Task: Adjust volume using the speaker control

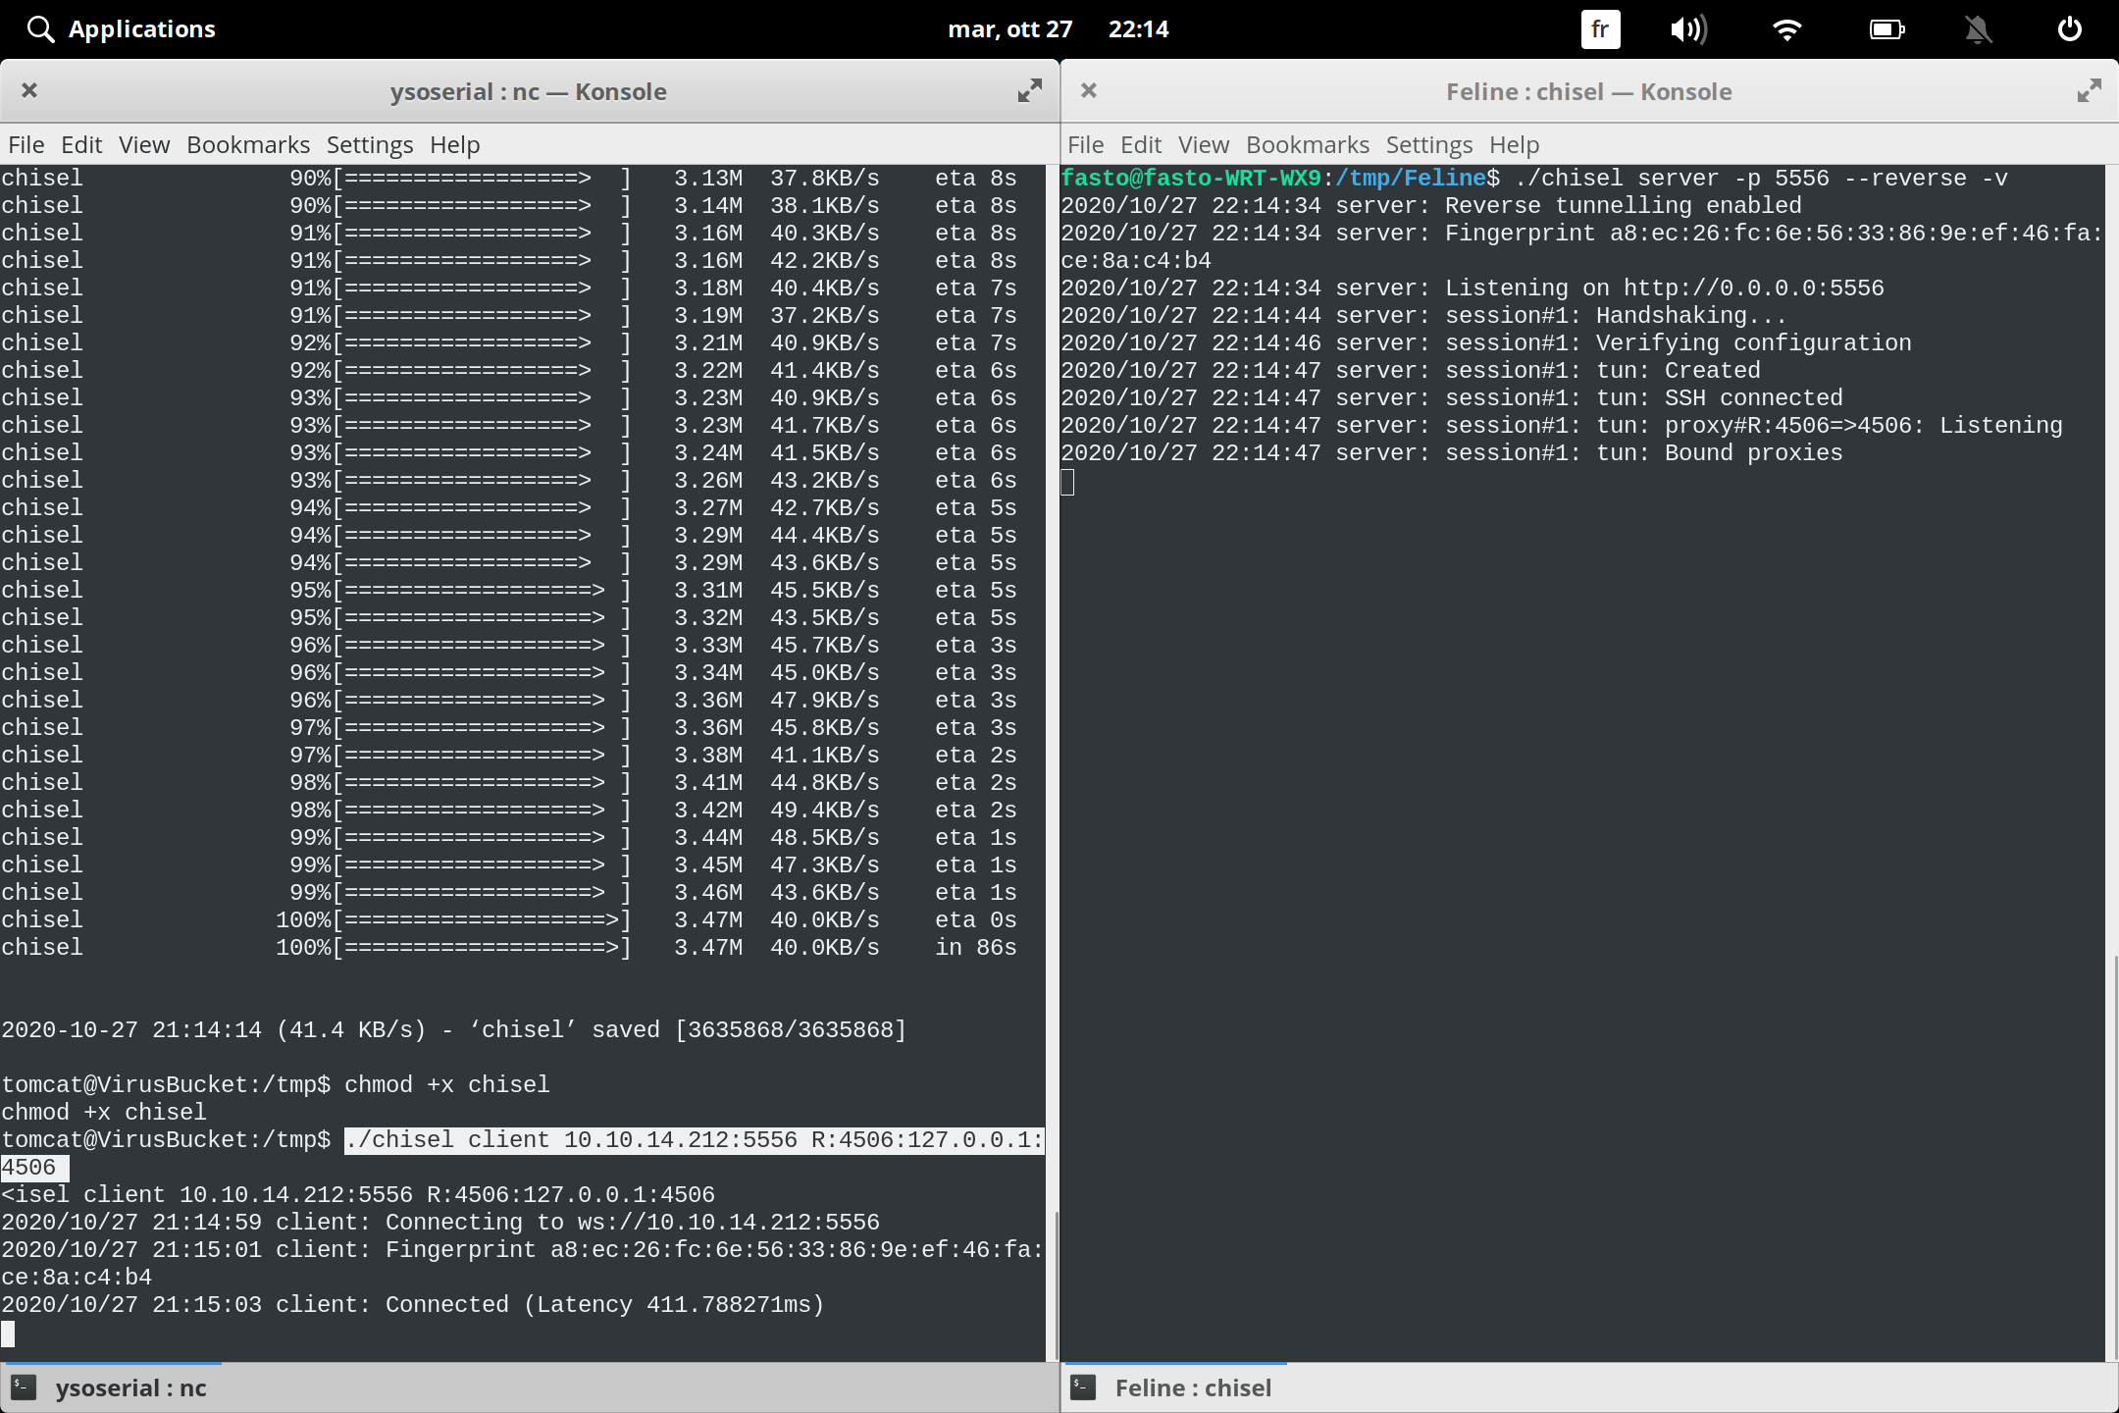Action: point(1689,28)
